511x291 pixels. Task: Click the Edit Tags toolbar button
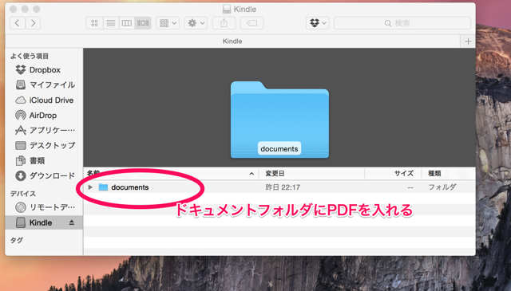(x=252, y=23)
